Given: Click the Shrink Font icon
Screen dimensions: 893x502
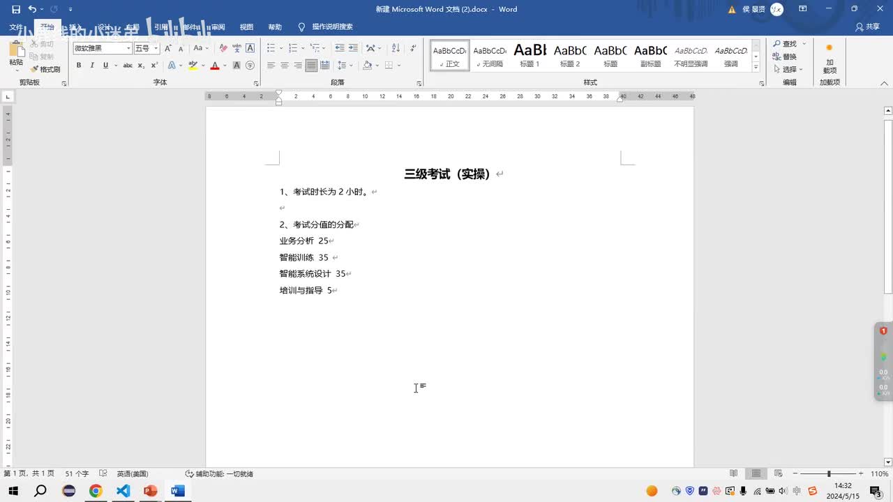Looking at the screenshot, I should click(181, 48).
